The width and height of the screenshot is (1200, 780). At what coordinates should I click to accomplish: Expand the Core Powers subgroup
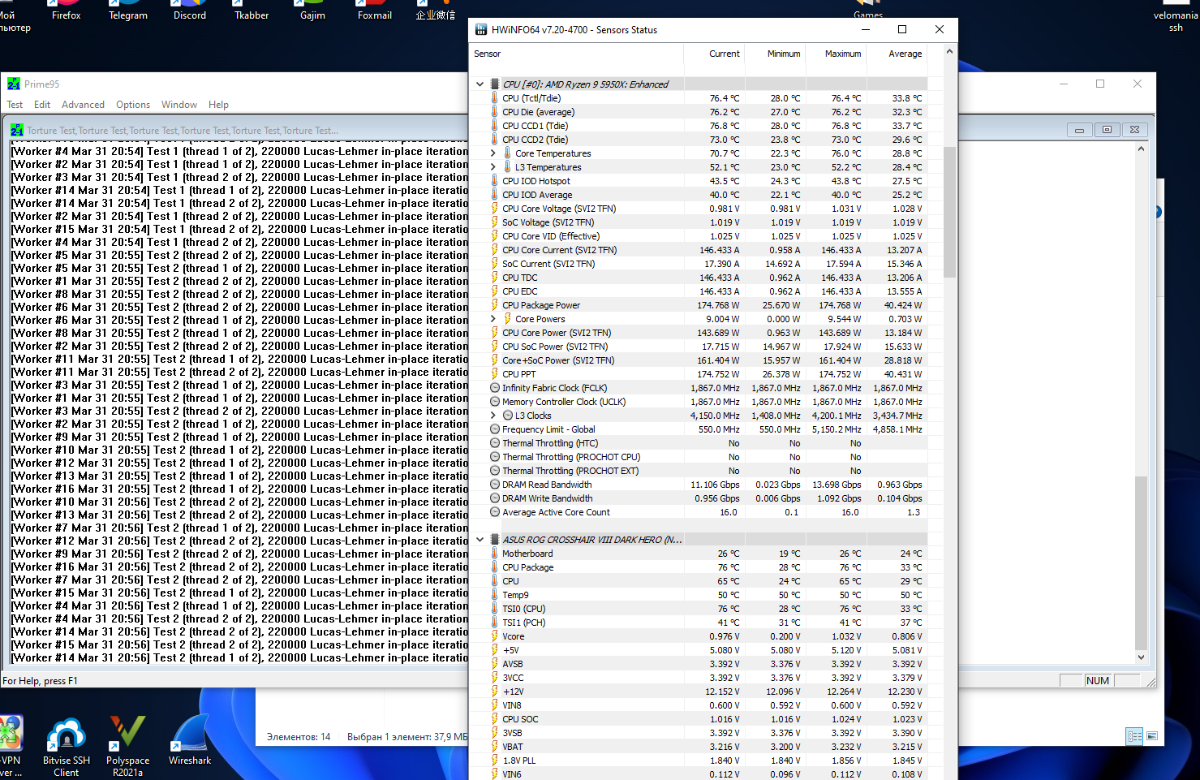click(492, 319)
